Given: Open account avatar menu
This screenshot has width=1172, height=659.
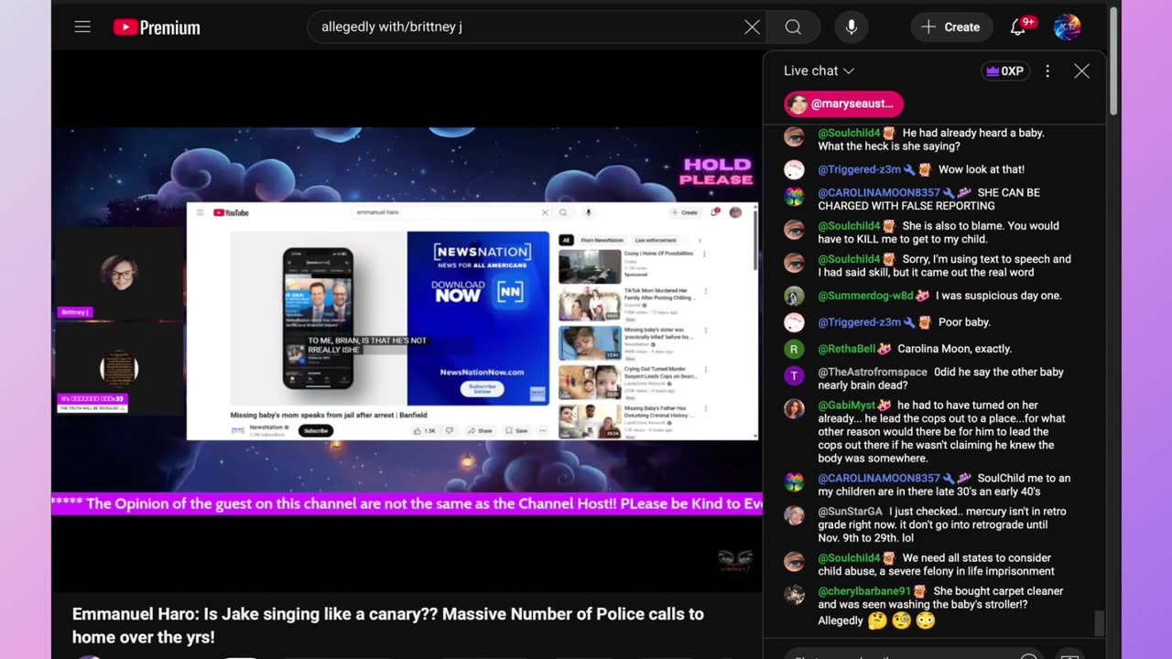Looking at the screenshot, I should 1068,27.
